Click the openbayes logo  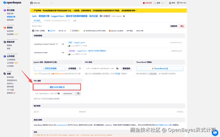point(12,3)
